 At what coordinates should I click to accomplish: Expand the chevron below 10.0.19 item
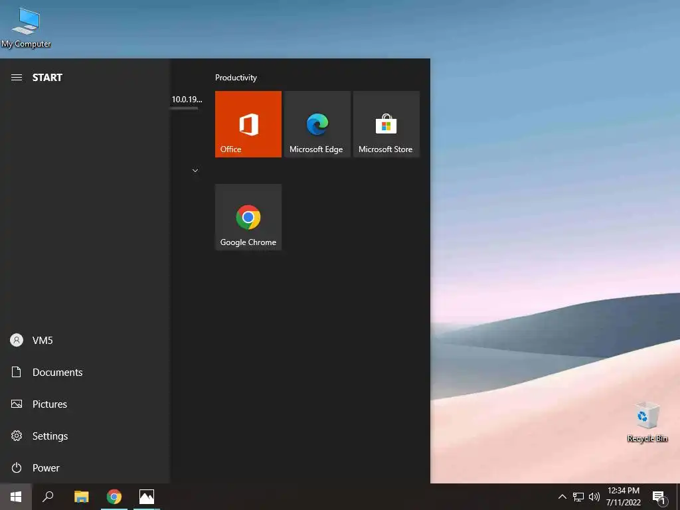pyautogui.click(x=195, y=171)
